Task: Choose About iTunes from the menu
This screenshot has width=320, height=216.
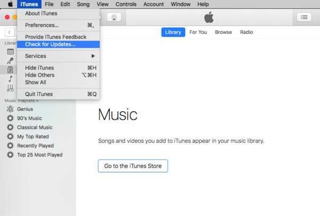Action: pyautogui.click(x=58, y=13)
